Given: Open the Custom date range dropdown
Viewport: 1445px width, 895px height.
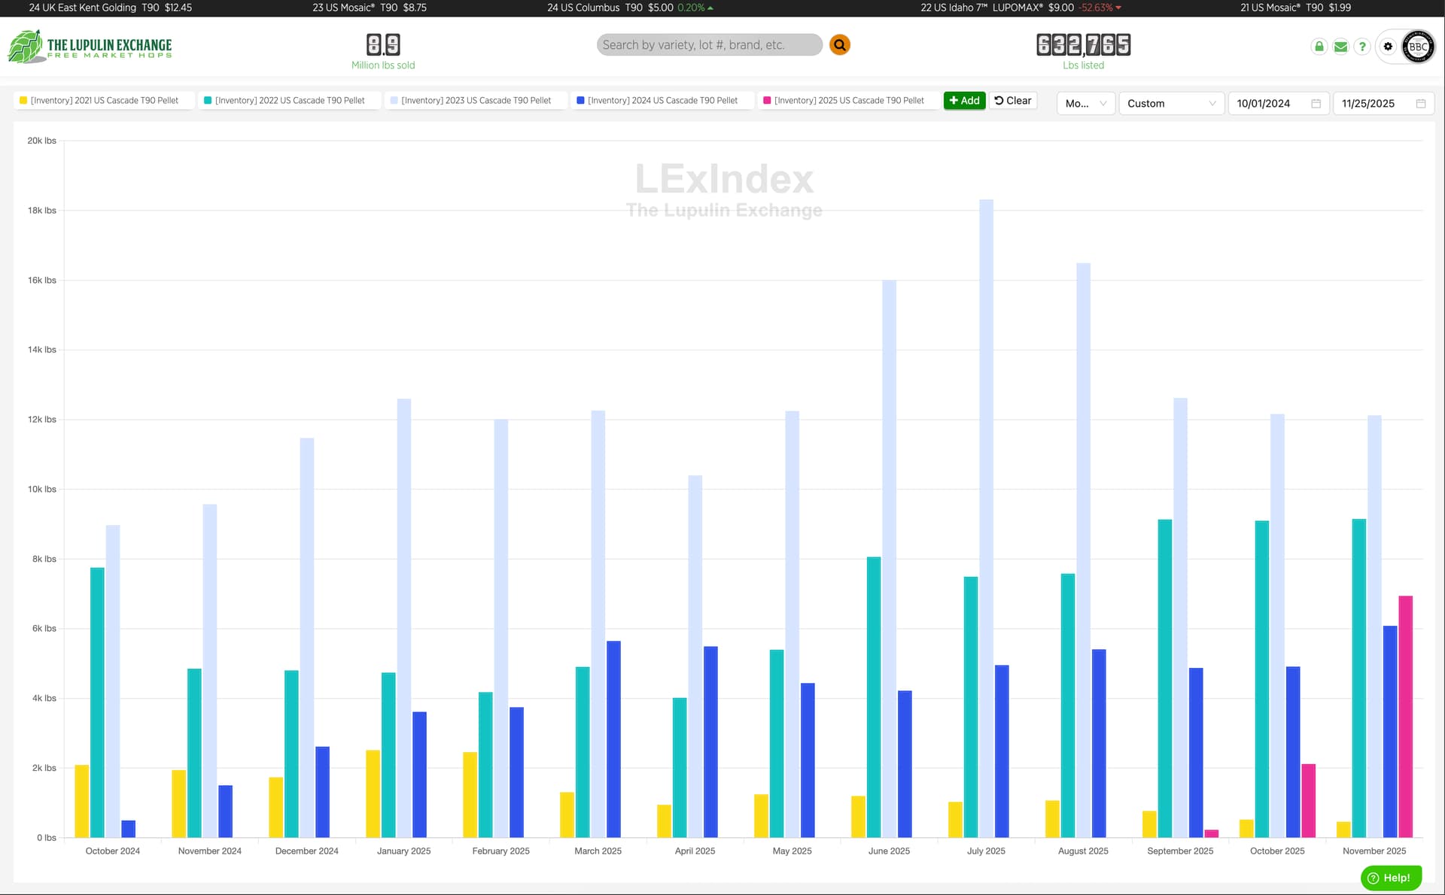Looking at the screenshot, I should click(x=1170, y=104).
